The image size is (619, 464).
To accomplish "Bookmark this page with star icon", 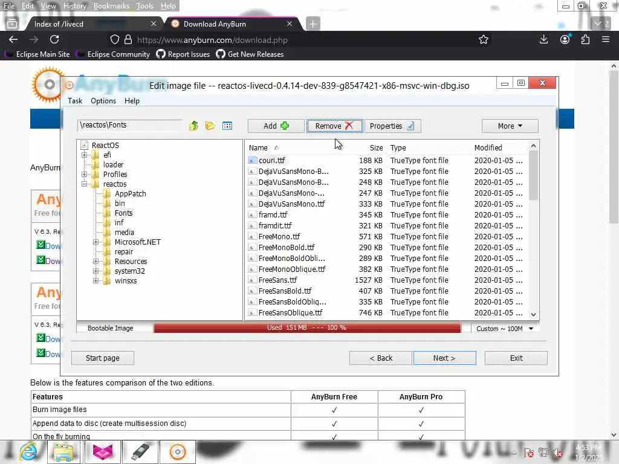I will (x=484, y=39).
